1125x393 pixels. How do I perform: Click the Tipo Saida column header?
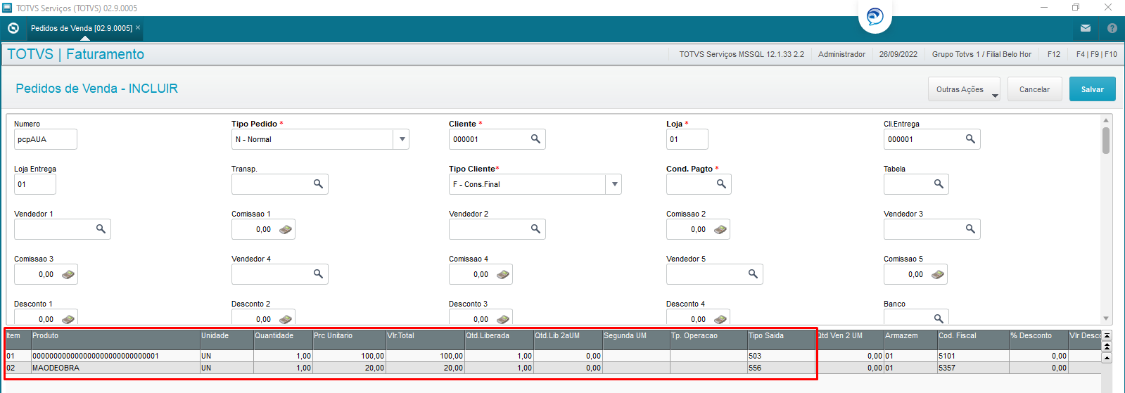[782, 339]
